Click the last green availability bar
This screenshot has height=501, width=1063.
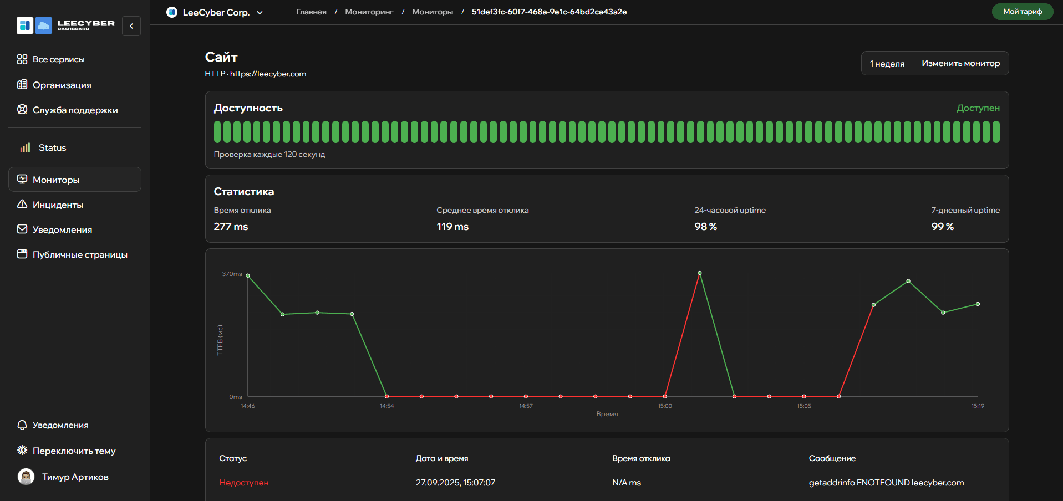996,132
